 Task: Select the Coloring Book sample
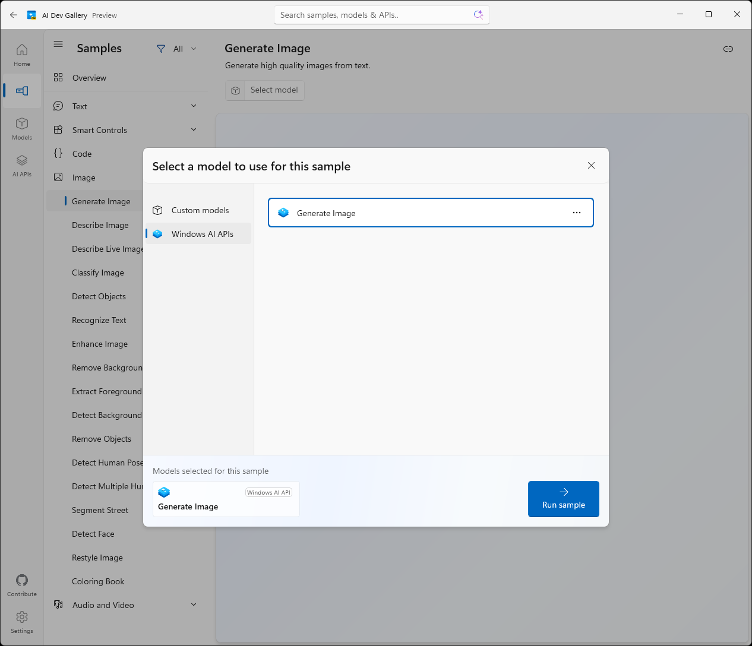pos(98,581)
